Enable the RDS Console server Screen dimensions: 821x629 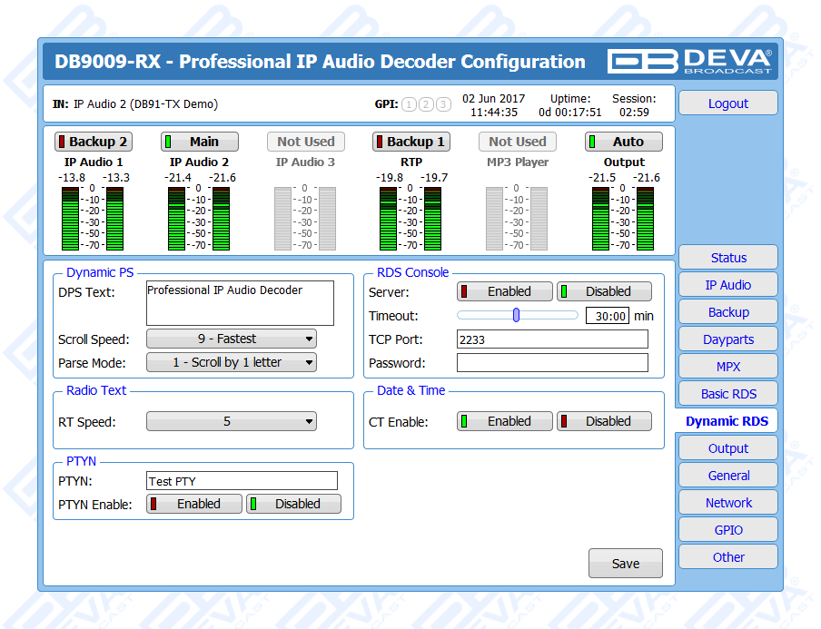pyautogui.click(x=505, y=291)
